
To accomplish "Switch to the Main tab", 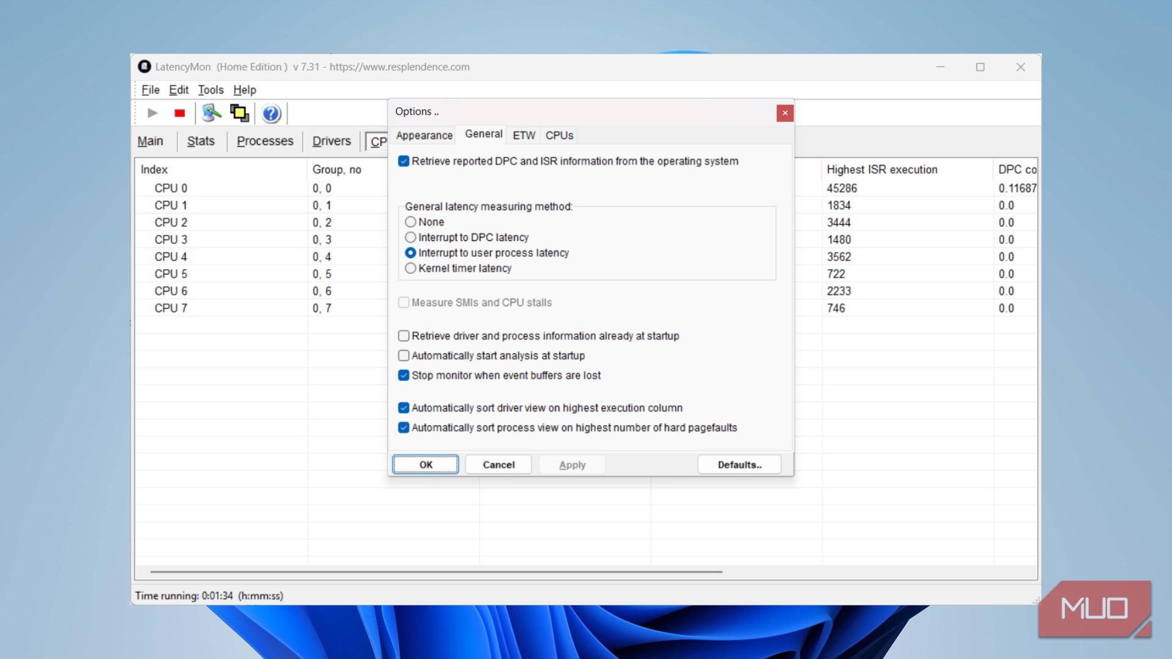I will point(150,141).
